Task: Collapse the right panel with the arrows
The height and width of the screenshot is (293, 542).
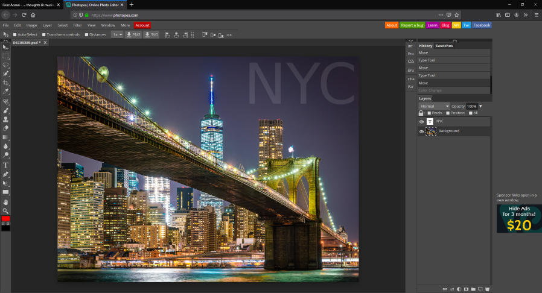Action: click(455, 41)
